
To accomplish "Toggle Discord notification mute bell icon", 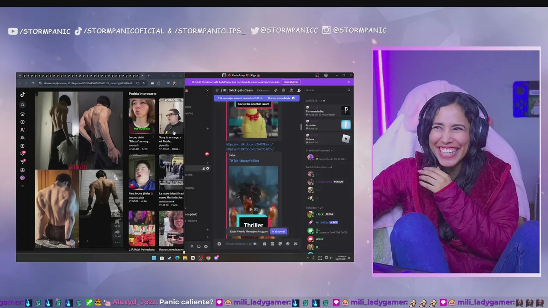I will [x=283, y=90].
